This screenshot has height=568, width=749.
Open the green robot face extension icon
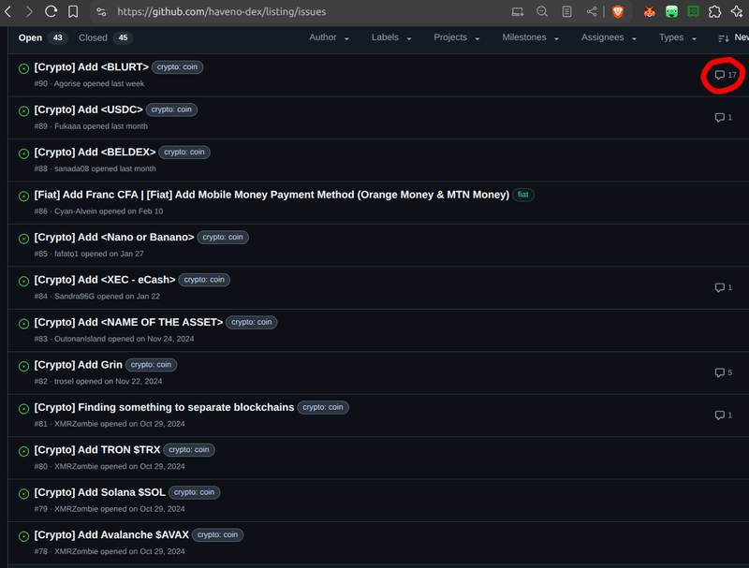pyautogui.click(x=671, y=11)
